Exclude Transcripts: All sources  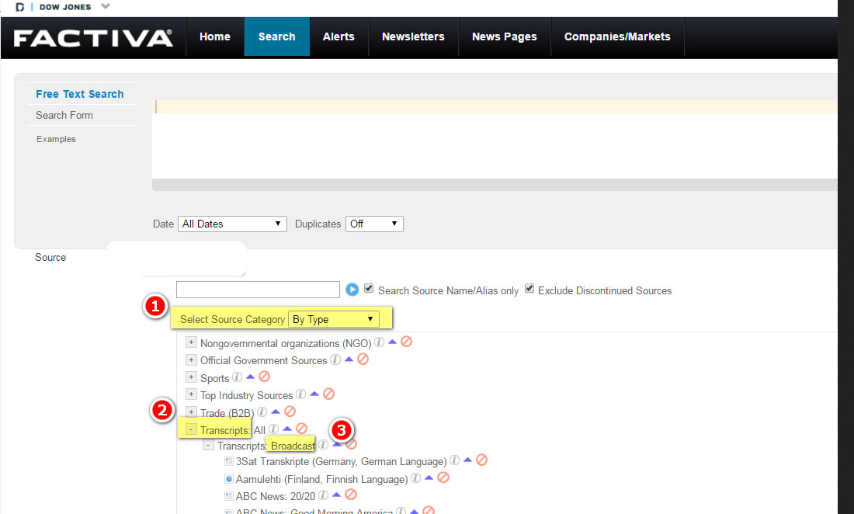point(301,429)
